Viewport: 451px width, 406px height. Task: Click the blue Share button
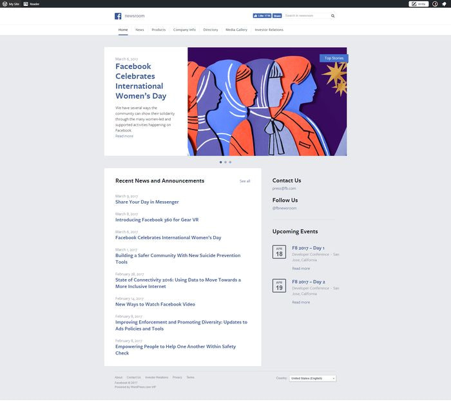coord(277,16)
